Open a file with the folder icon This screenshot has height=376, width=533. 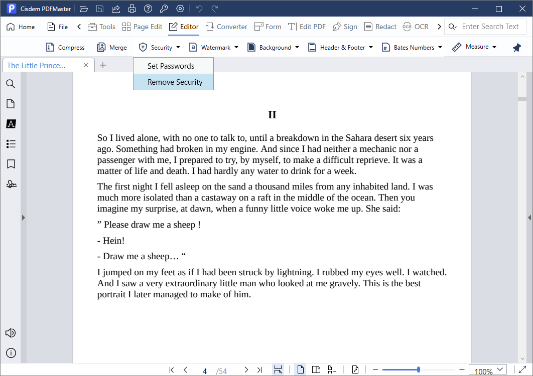(x=84, y=9)
